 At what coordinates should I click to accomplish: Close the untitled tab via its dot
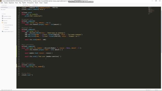click(37, 5)
